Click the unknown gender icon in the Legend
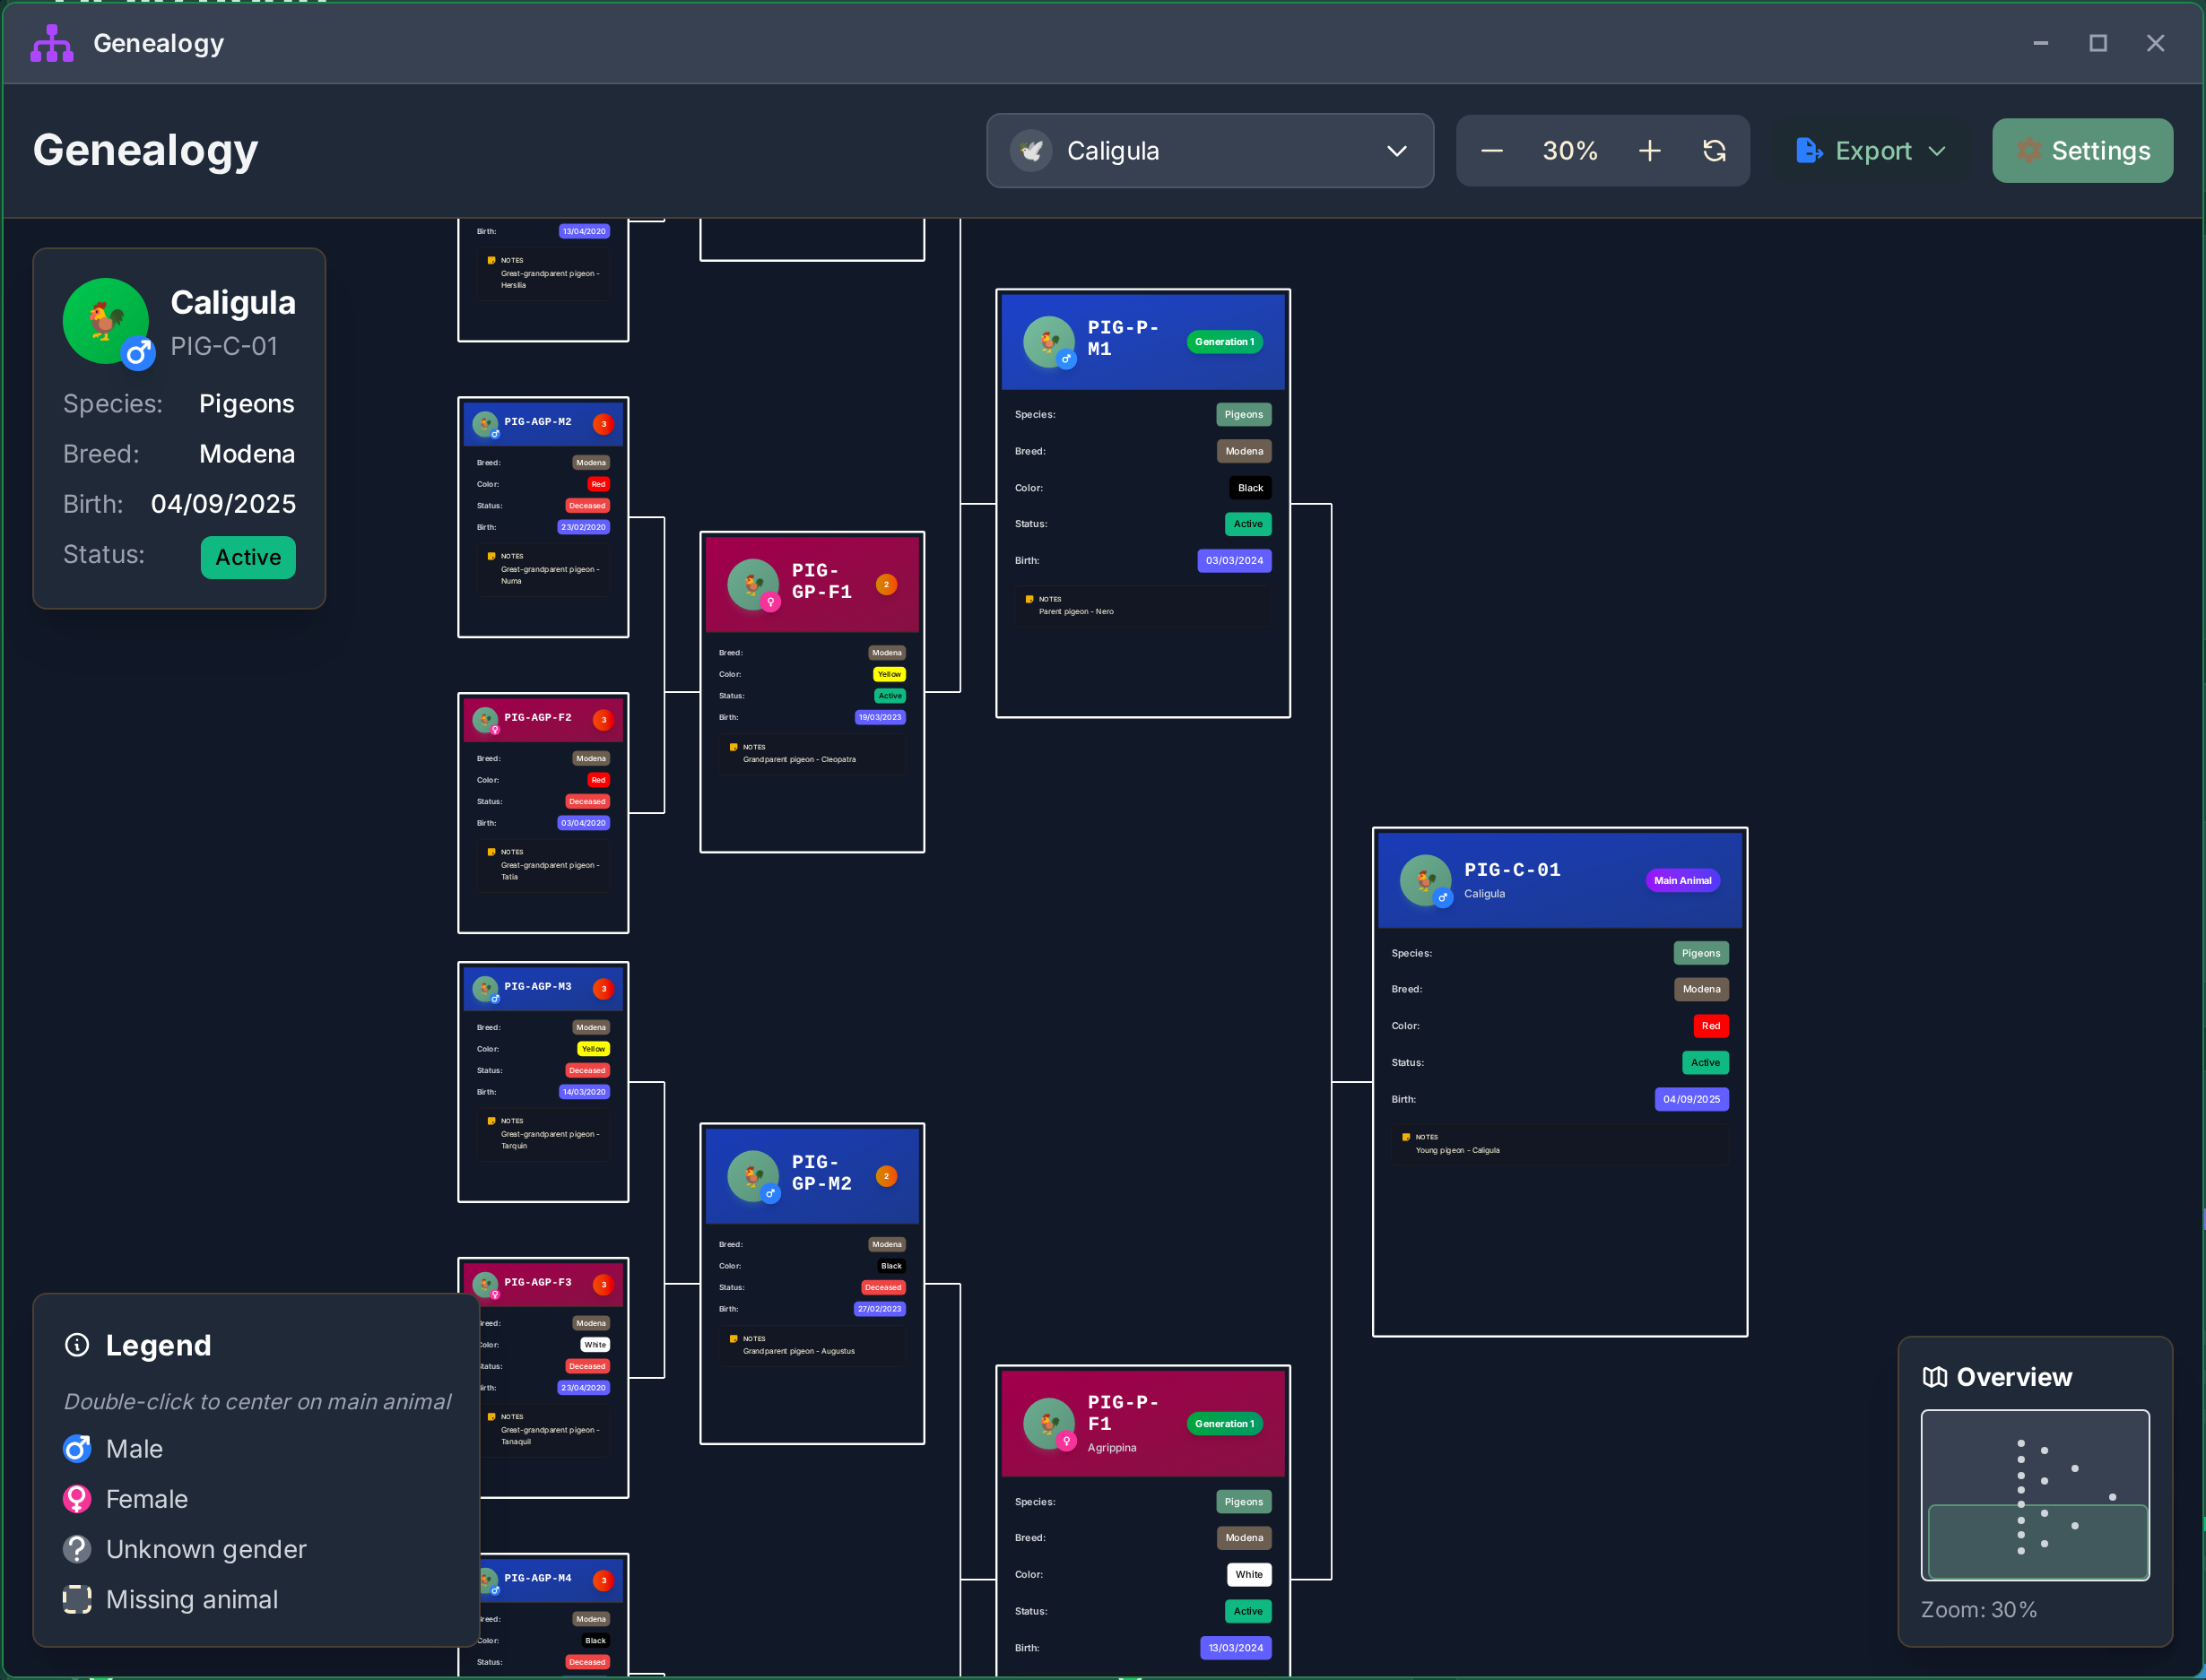Image resolution: width=2206 pixels, height=1680 pixels. pos(76,1549)
